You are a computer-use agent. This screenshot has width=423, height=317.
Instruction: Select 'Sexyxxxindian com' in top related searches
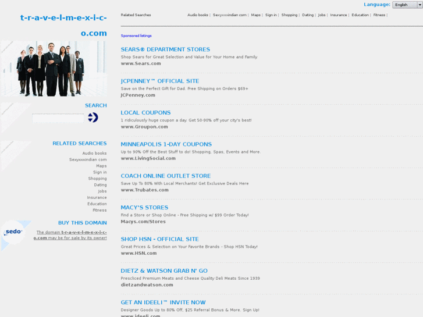[230, 15]
